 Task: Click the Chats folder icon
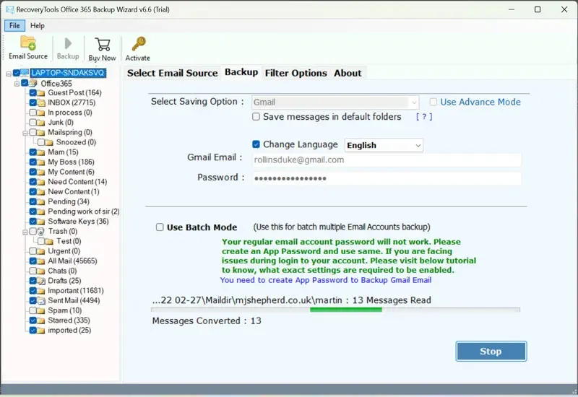point(41,271)
